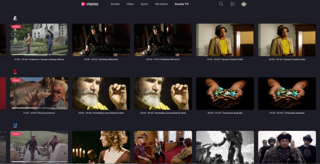320x164 pixels.
Task: Click '00.25 - 01.15 | Detektyw Murdoch' caption
Action: (x=163, y=60)
